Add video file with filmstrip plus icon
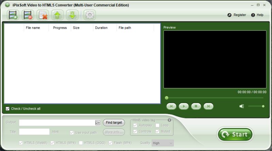This screenshot has width=272, height=151. point(13,15)
